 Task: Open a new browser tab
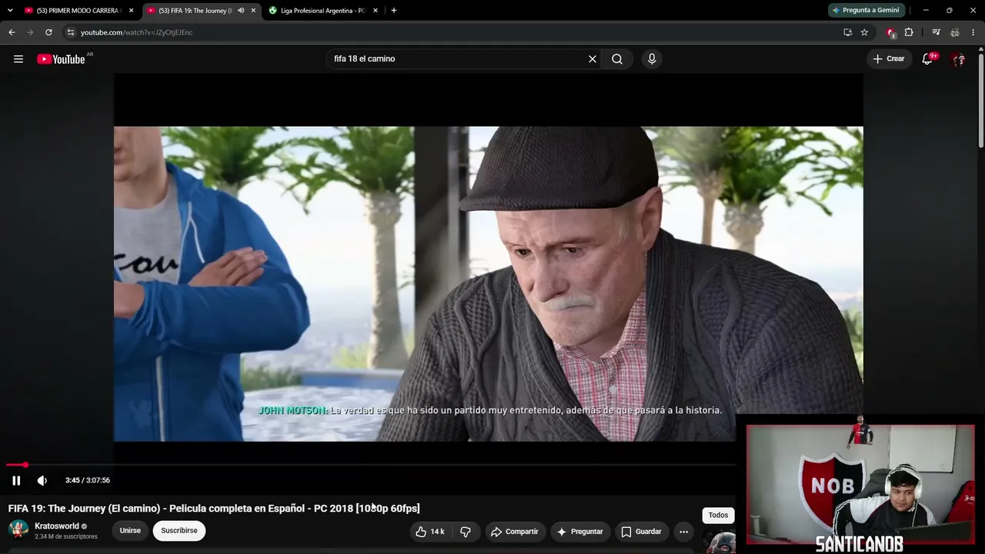pos(394,11)
